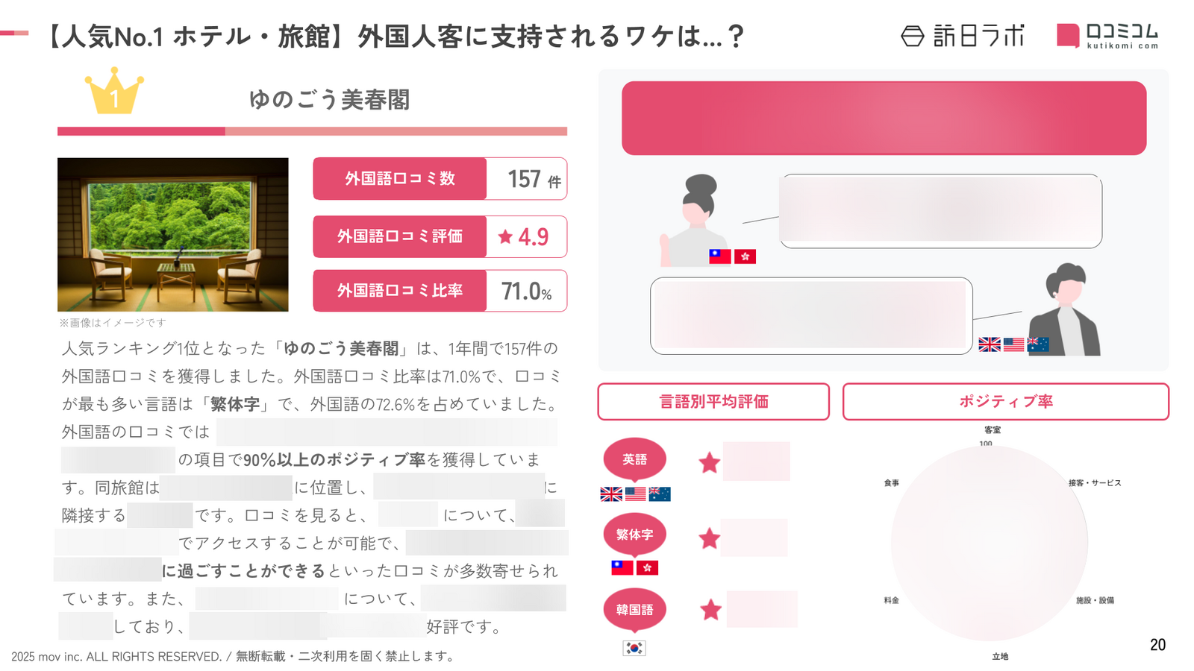1194x671 pixels.
Task: Click the ゆのごう美春閣 title text
Action: tap(329, 99)
